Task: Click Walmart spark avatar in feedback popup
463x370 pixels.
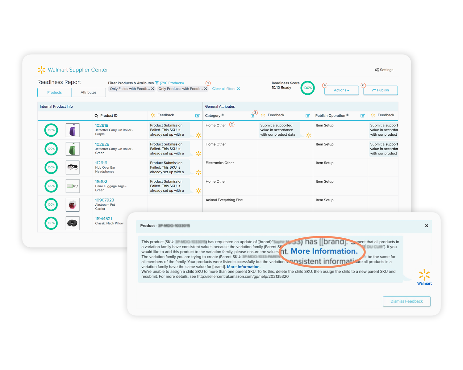Action: point(424,275)
